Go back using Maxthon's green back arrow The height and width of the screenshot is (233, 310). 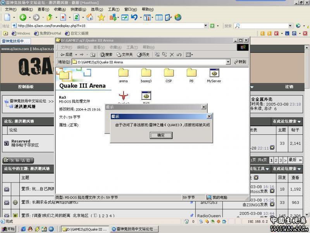coord(23,17)
